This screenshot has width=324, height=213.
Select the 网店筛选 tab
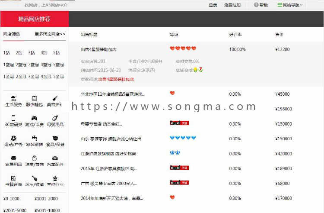coord(12,34)
